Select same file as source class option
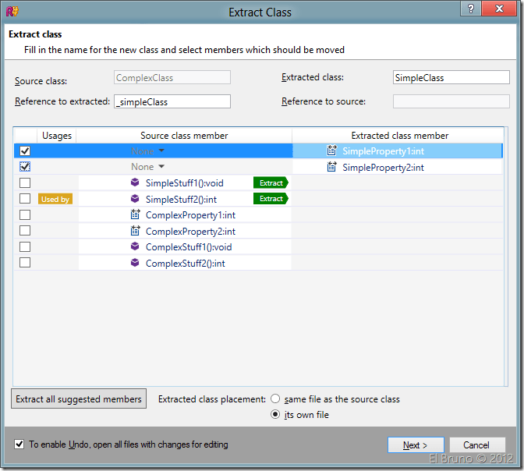 275,399
